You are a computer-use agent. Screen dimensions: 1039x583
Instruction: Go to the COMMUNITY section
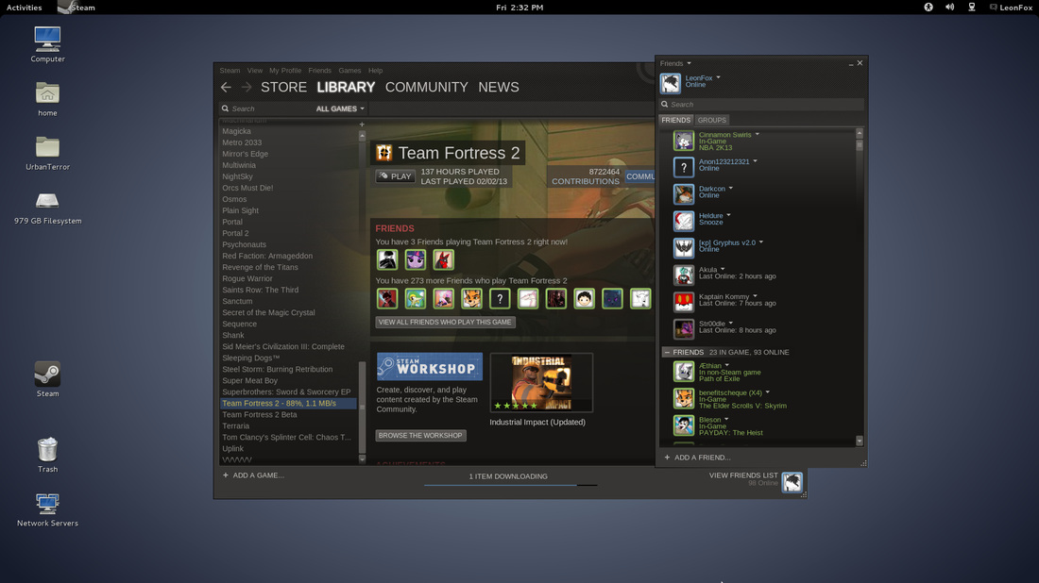click(x=427, y=88)
